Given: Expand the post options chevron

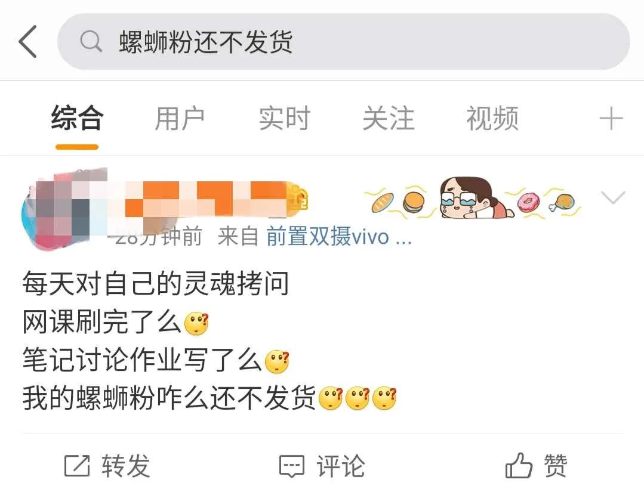Looking at the screenshot, I should point(612,198).
